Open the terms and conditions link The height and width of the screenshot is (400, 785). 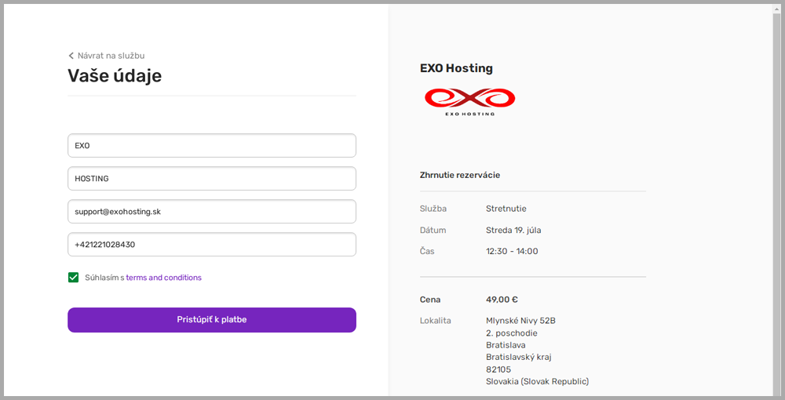164,278
